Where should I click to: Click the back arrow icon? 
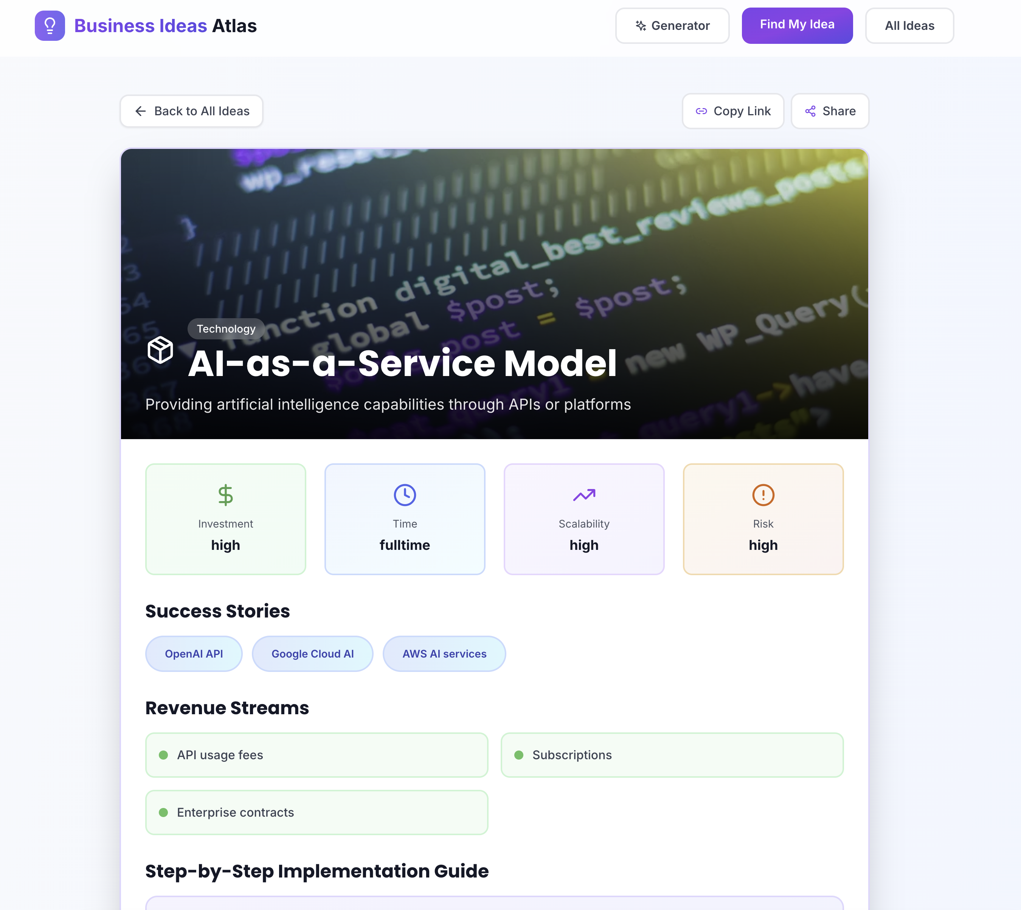point(141,111)
